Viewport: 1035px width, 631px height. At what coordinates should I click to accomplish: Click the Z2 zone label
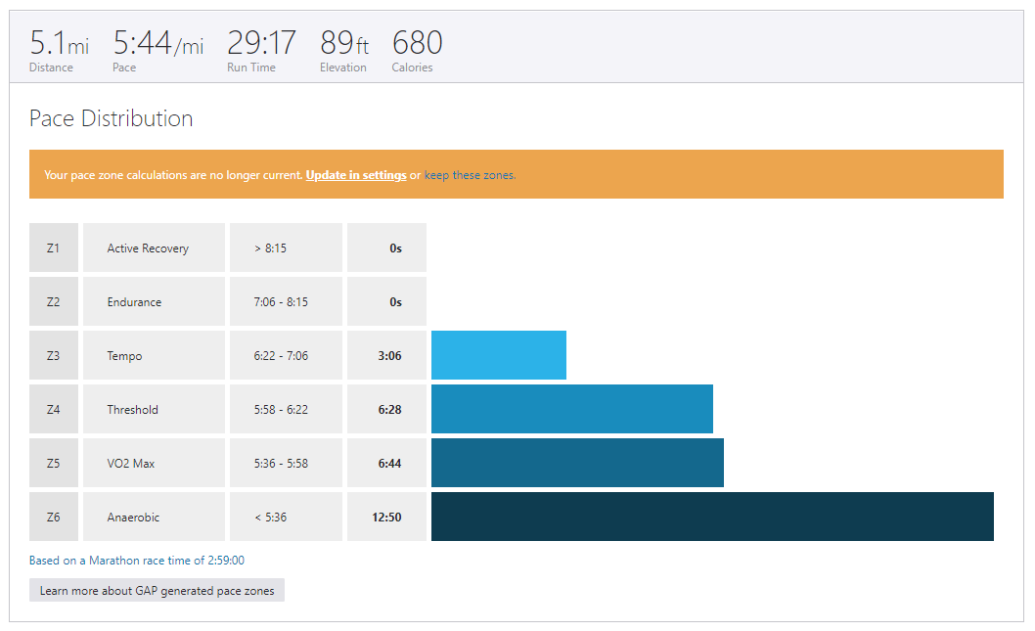point(54,301)
